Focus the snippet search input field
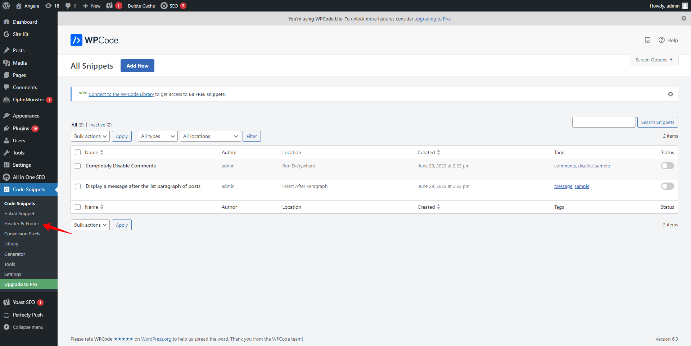This screenshot has height=346, width=691. pos(604,122)
